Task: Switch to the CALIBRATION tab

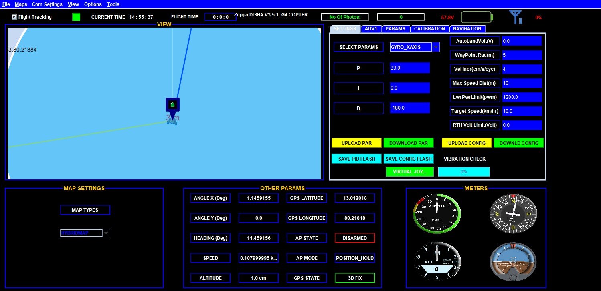Action: (x=429, y=29)
